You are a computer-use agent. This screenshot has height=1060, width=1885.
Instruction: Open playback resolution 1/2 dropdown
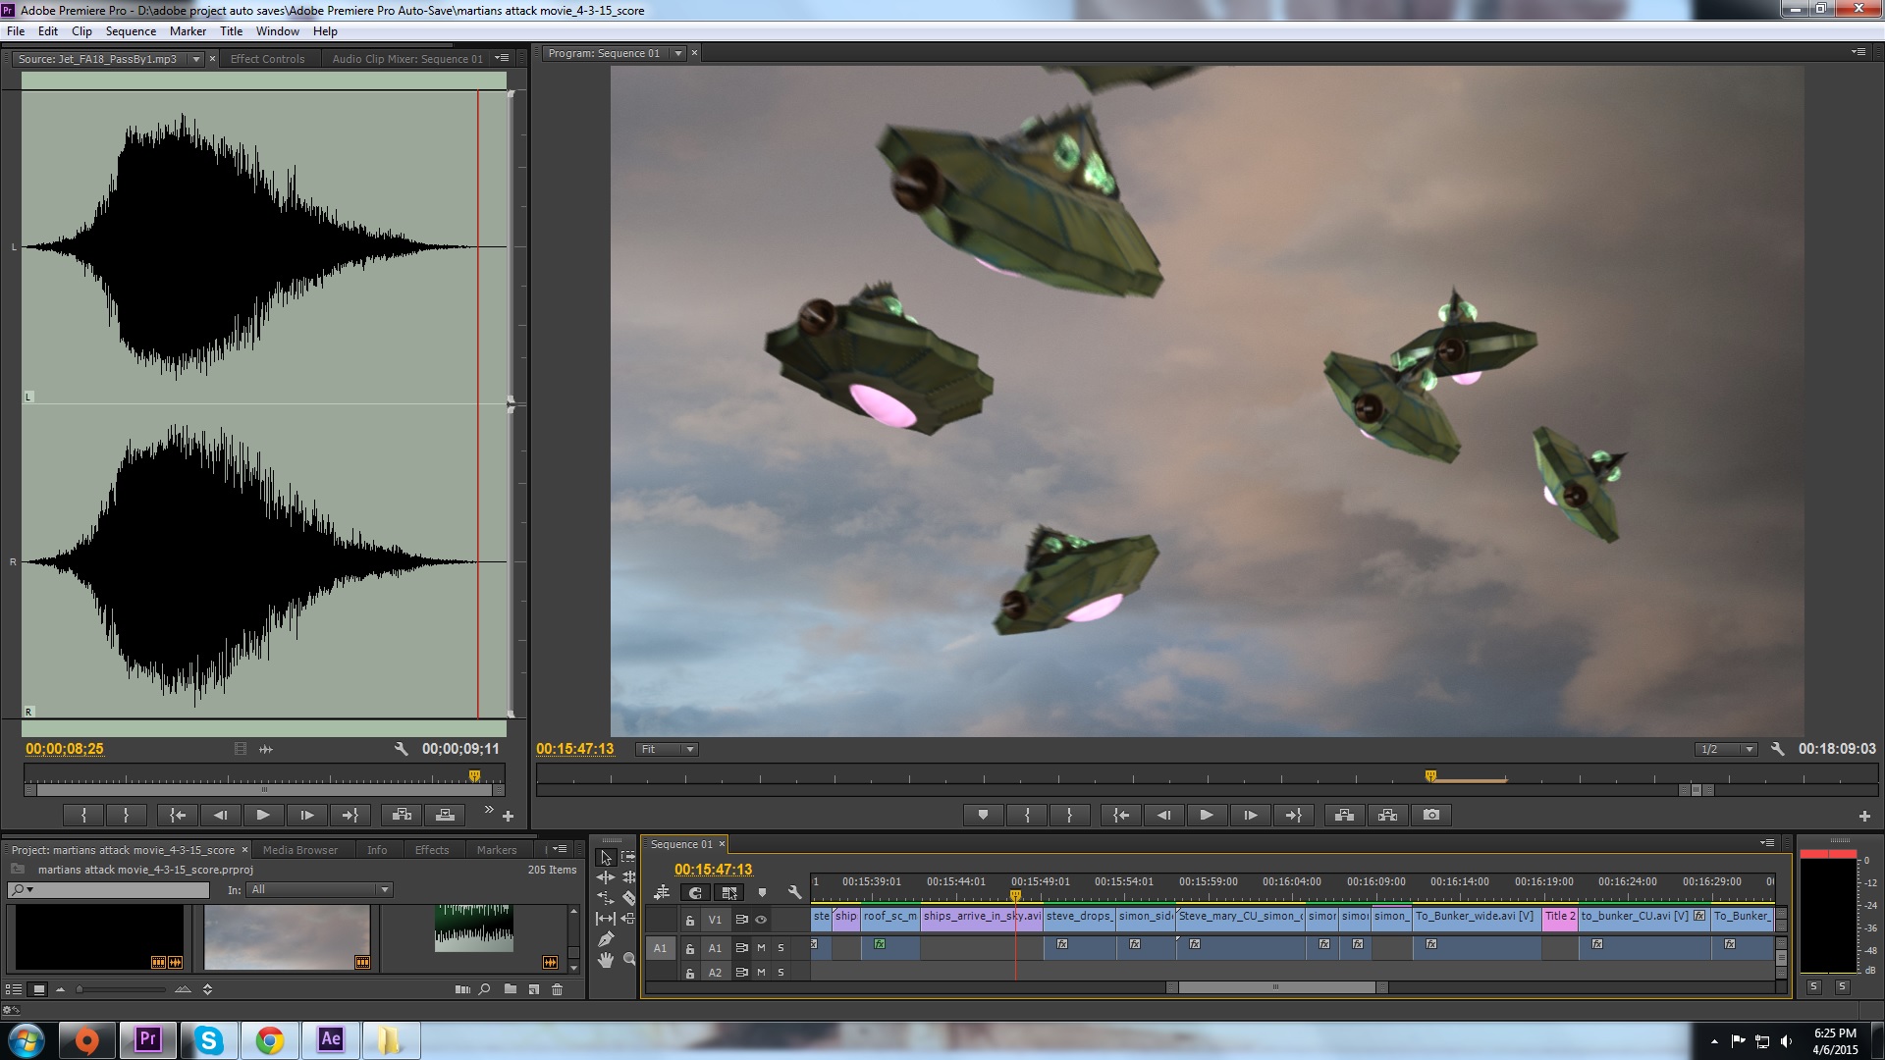tap(1726, 749)
